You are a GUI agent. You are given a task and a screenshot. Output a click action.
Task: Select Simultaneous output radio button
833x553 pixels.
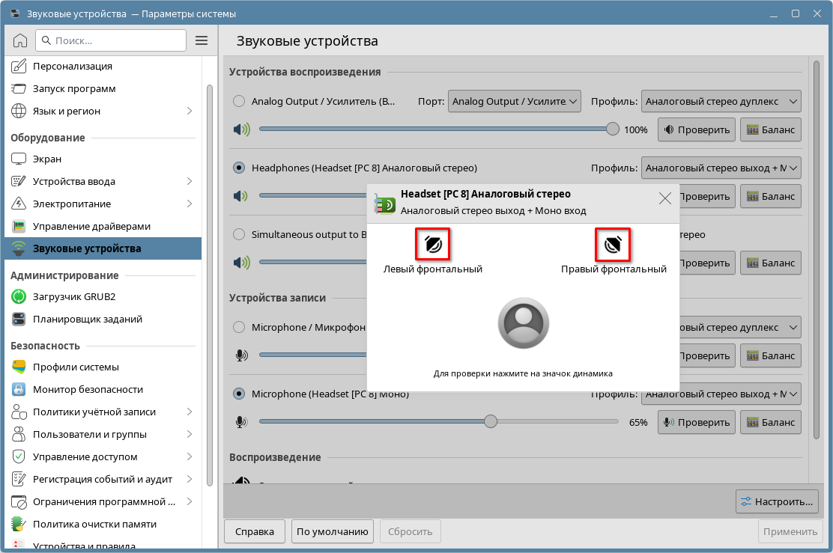click(x=239, y=234)
